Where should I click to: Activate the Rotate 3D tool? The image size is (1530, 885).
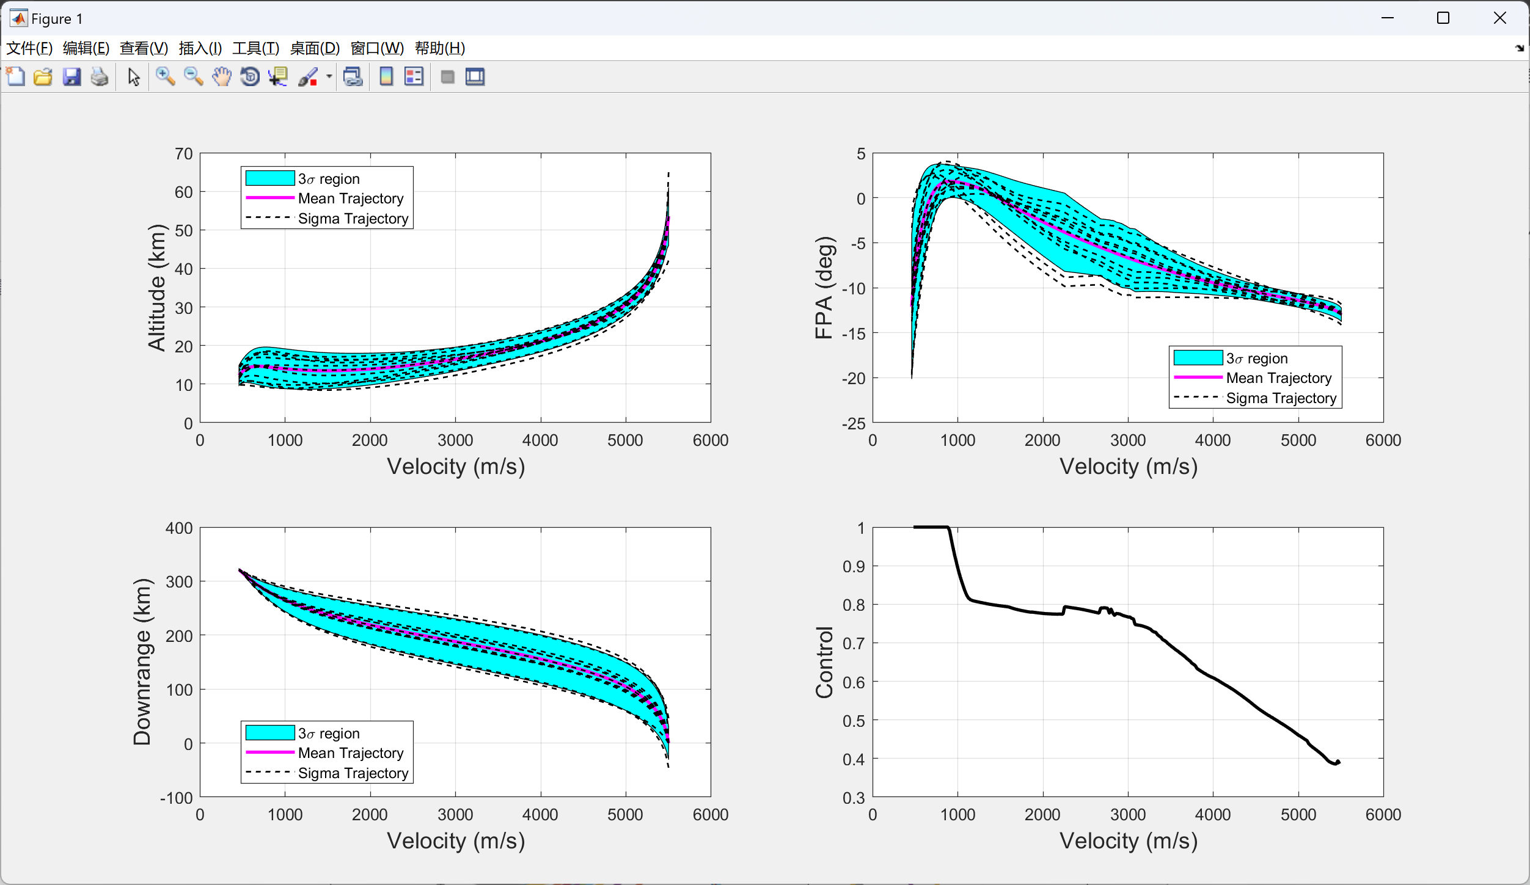tap(249, 77)
